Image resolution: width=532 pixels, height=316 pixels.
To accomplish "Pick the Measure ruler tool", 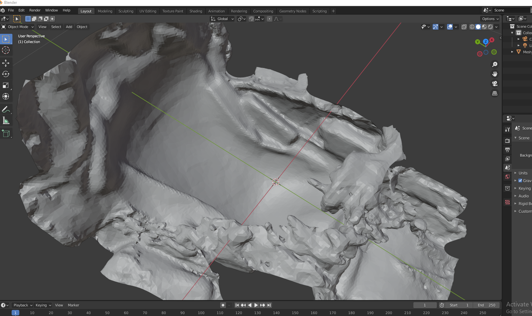I will click(6, 120).
